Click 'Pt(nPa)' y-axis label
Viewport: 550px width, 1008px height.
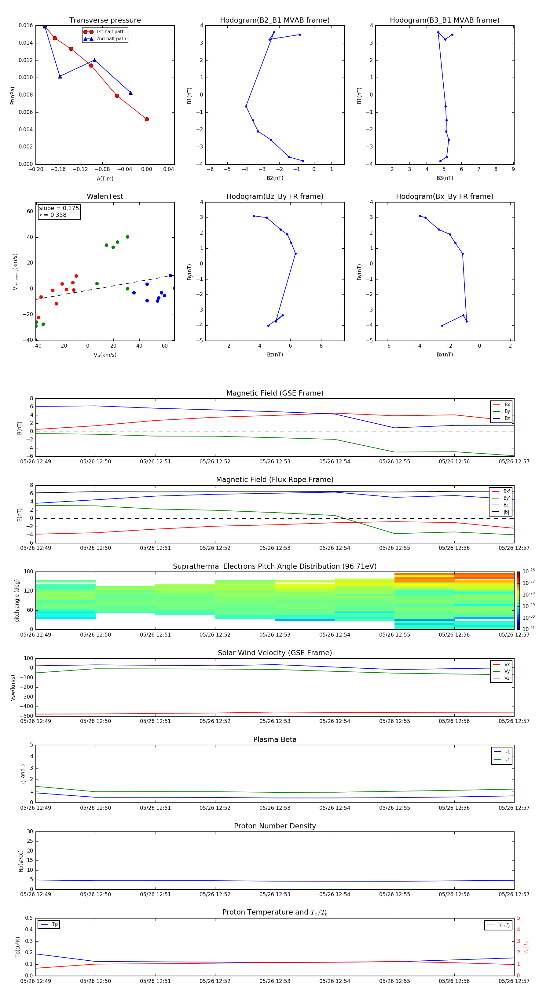point(12,95)
